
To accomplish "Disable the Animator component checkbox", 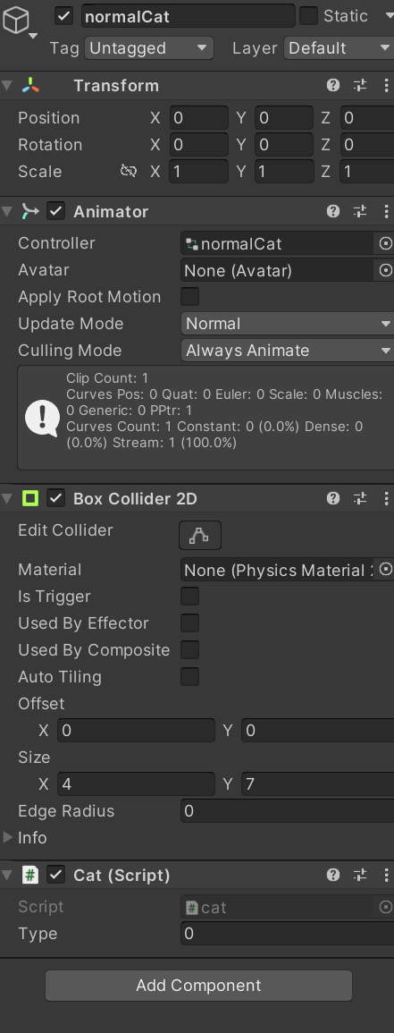I will tap(56, 211).
